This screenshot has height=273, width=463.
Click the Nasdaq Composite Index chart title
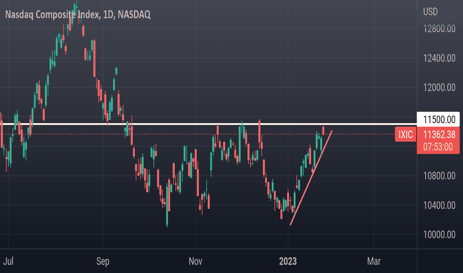78,14
